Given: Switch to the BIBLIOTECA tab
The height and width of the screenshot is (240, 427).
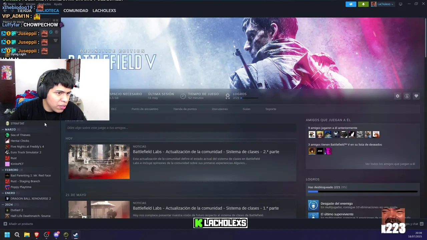Looking at the screenshot, I should (x=47, y=11).
